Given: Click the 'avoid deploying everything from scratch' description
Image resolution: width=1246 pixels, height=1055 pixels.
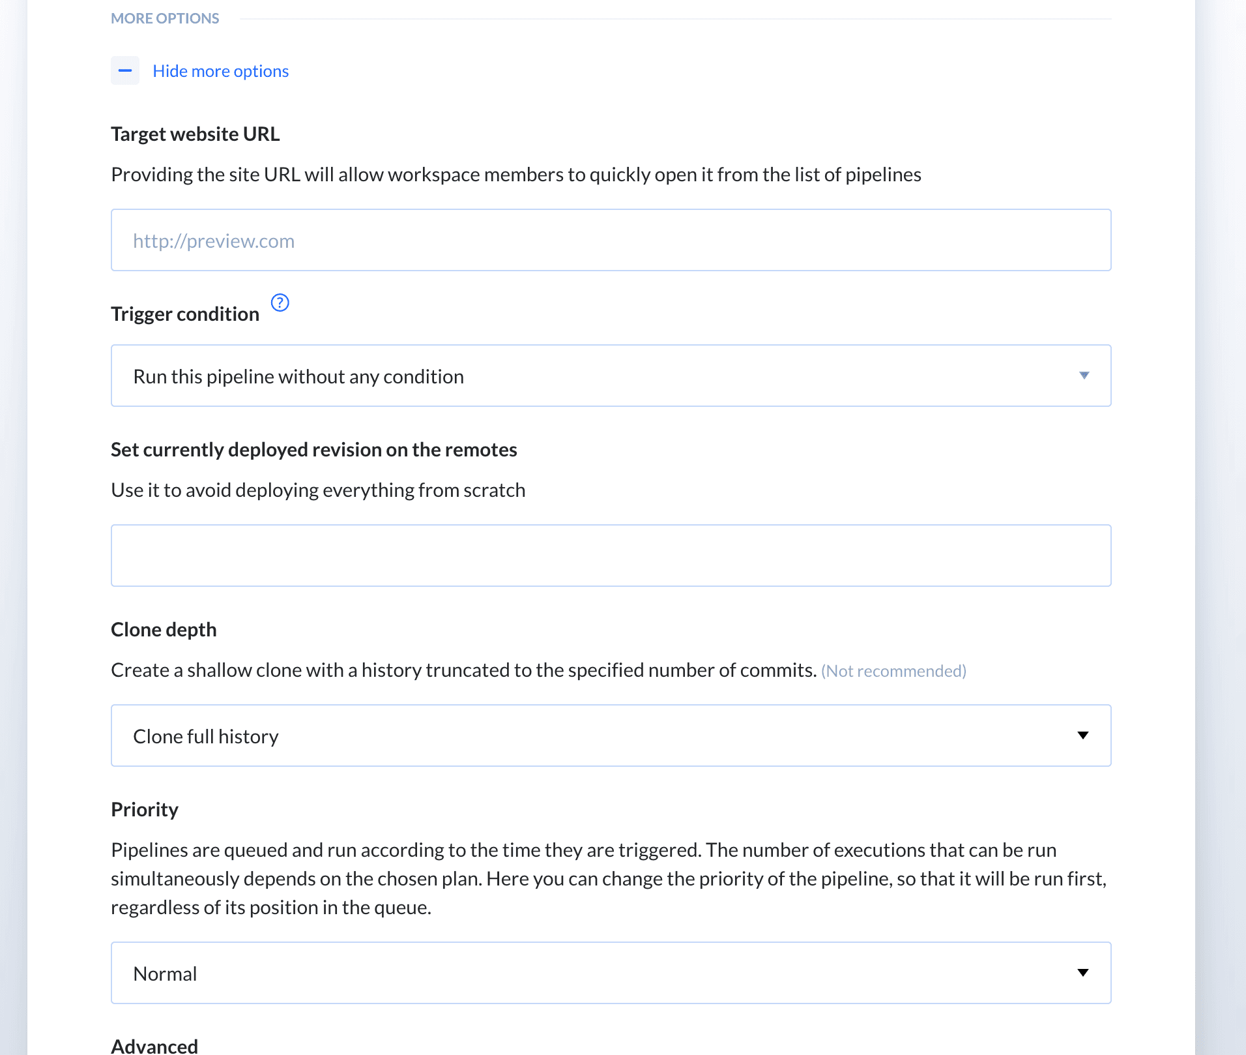Looking at the screenshot, I should coord(318,490).
